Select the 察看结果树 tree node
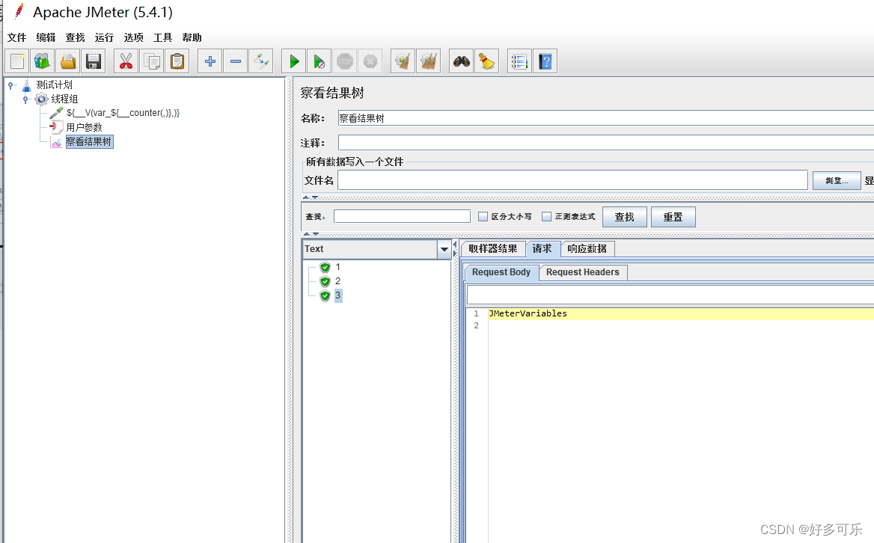This screenshot has height=543, width=874. coord(89,142)
